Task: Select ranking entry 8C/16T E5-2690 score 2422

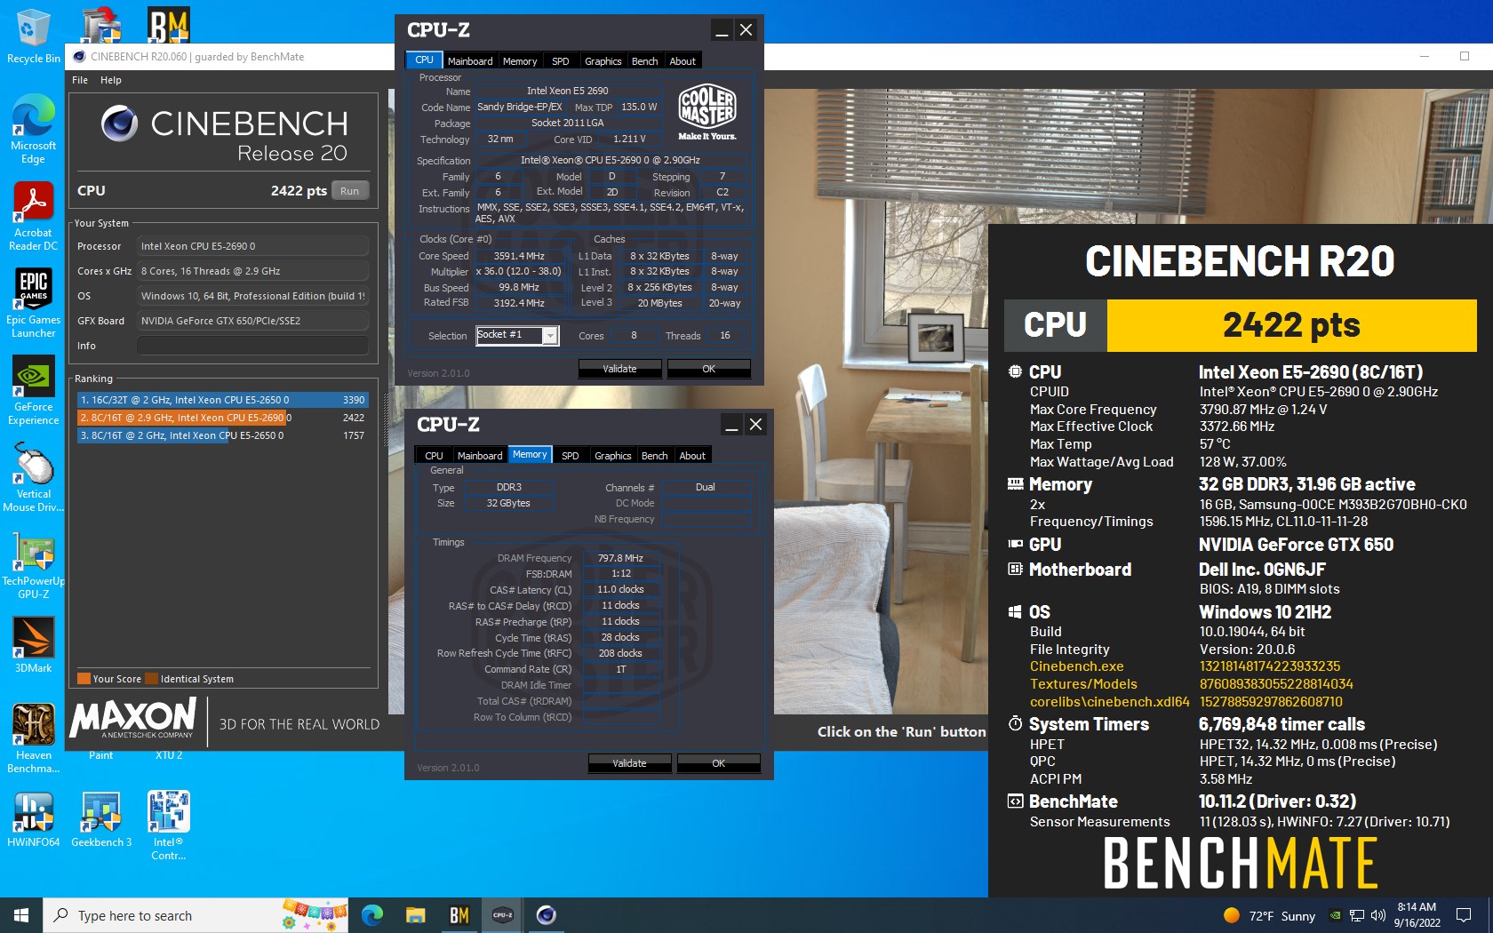Action: pos(223,418)
